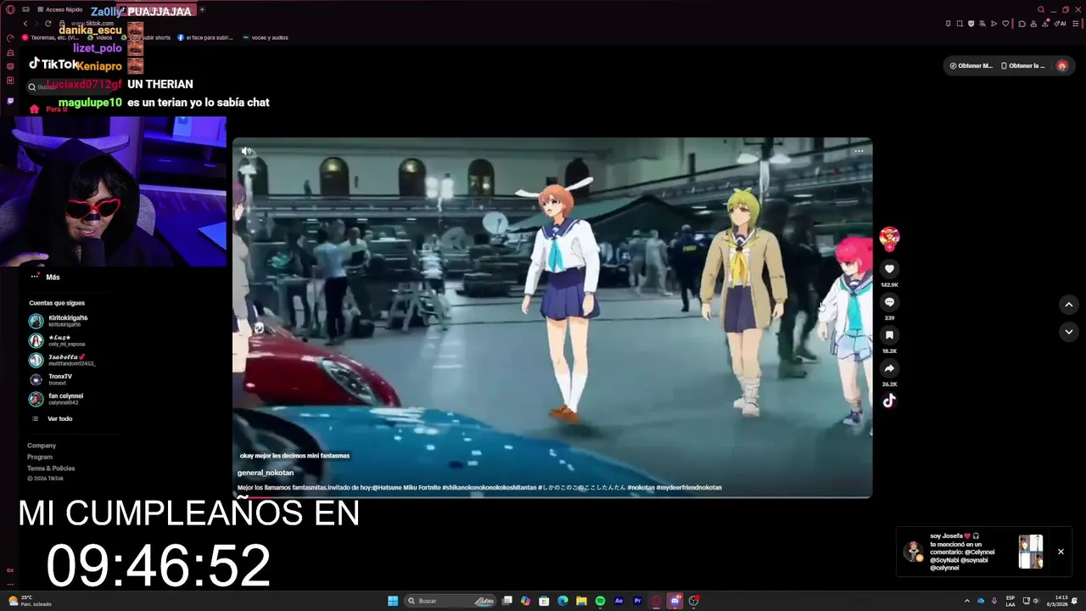The width and height of the screenshot is (1086, 611).
Task: Open the three-dot menu on the video
Action: 859,151
